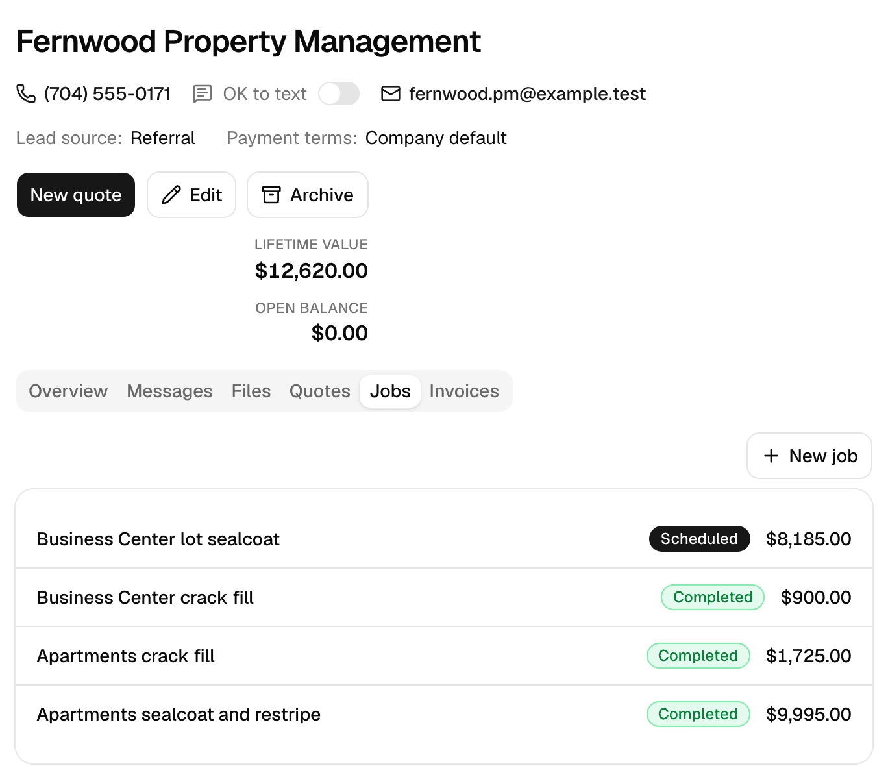Viewport: 888px width, 779px height.
Task: Open the Overview tab
Action: click(68, 391)
